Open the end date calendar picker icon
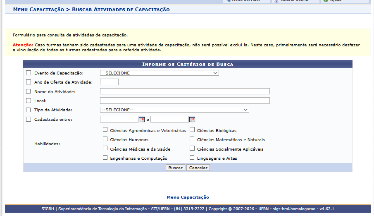The width and height of the screenshot is (374, 216). click(x=192, y=119)
